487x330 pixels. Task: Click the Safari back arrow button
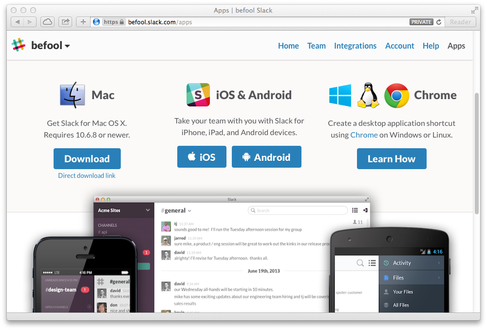[x=18, y=22]
